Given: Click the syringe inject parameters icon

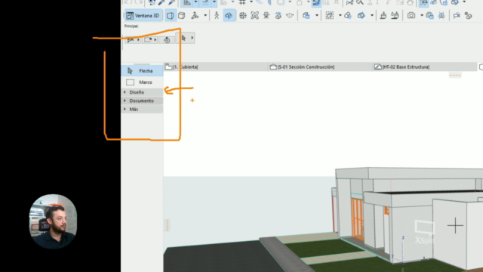Looking at the screenshot, I should 171,2.
